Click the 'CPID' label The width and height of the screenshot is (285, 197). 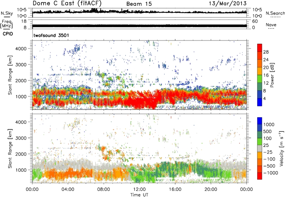coord(8,34)
